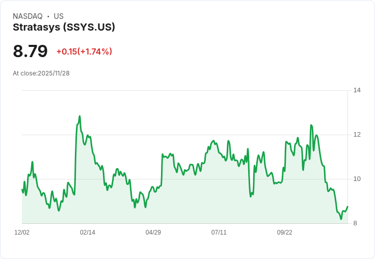This screenshot has height=259, width=375.
Task: Click the current price 8.79
Action: pos(30,51)
